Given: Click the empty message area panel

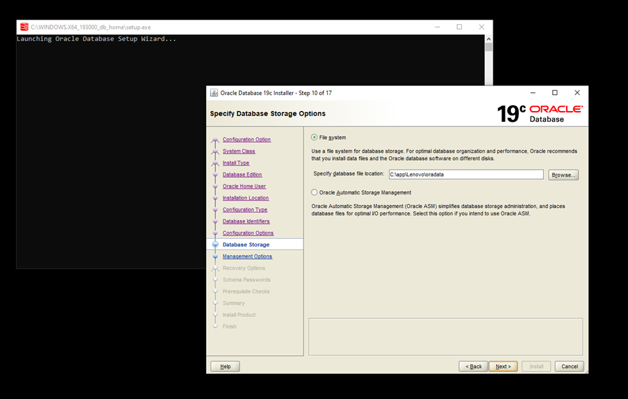Looking at the screenshot, I should (x=446, y=336).
